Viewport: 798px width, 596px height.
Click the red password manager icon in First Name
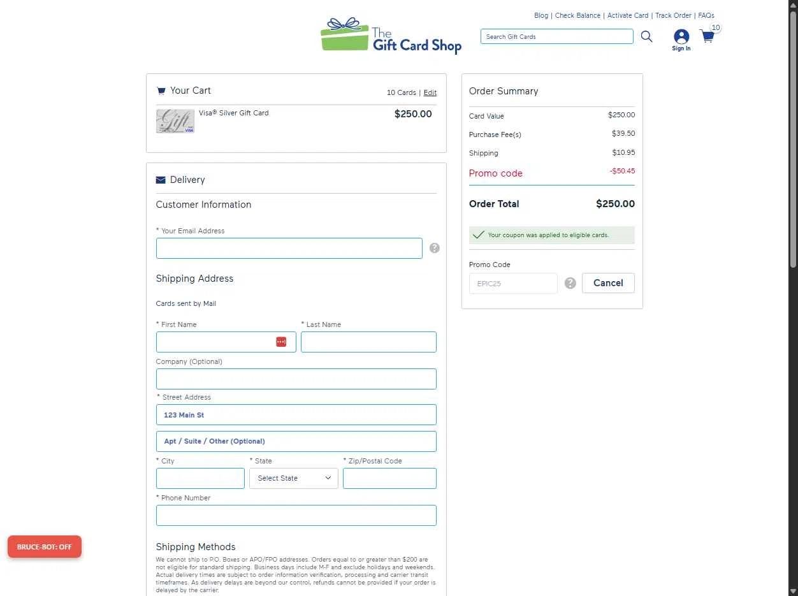click(x=281, y=342)
